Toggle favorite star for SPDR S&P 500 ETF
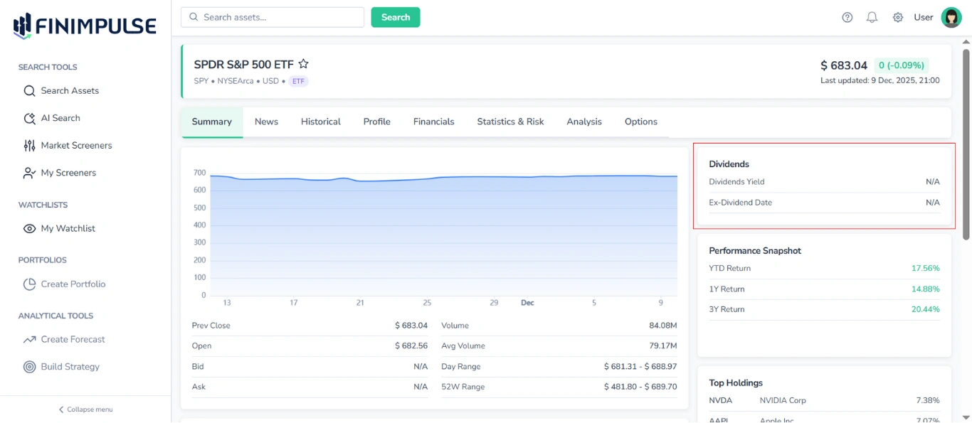Image resolution: width=972 pixels, height=423 pixels. coord(303,64)
